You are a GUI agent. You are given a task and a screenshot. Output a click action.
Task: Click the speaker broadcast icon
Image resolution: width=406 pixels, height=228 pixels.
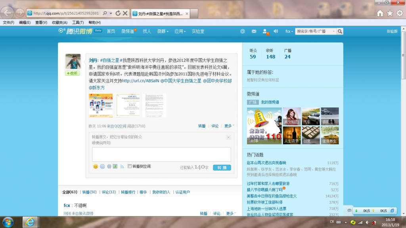coord(276,31)
